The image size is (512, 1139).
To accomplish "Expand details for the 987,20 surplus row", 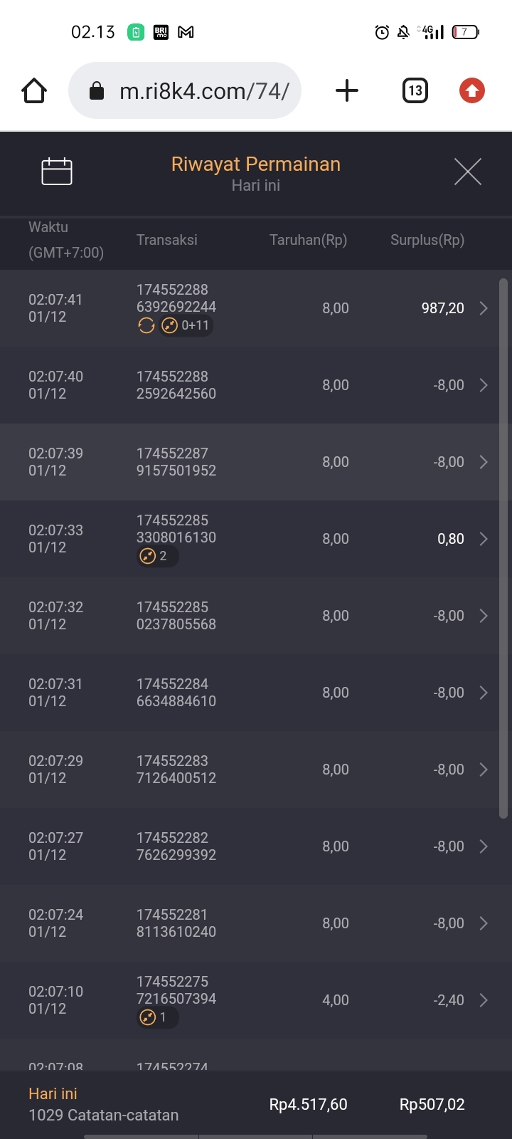I will (x=484, y=308).
